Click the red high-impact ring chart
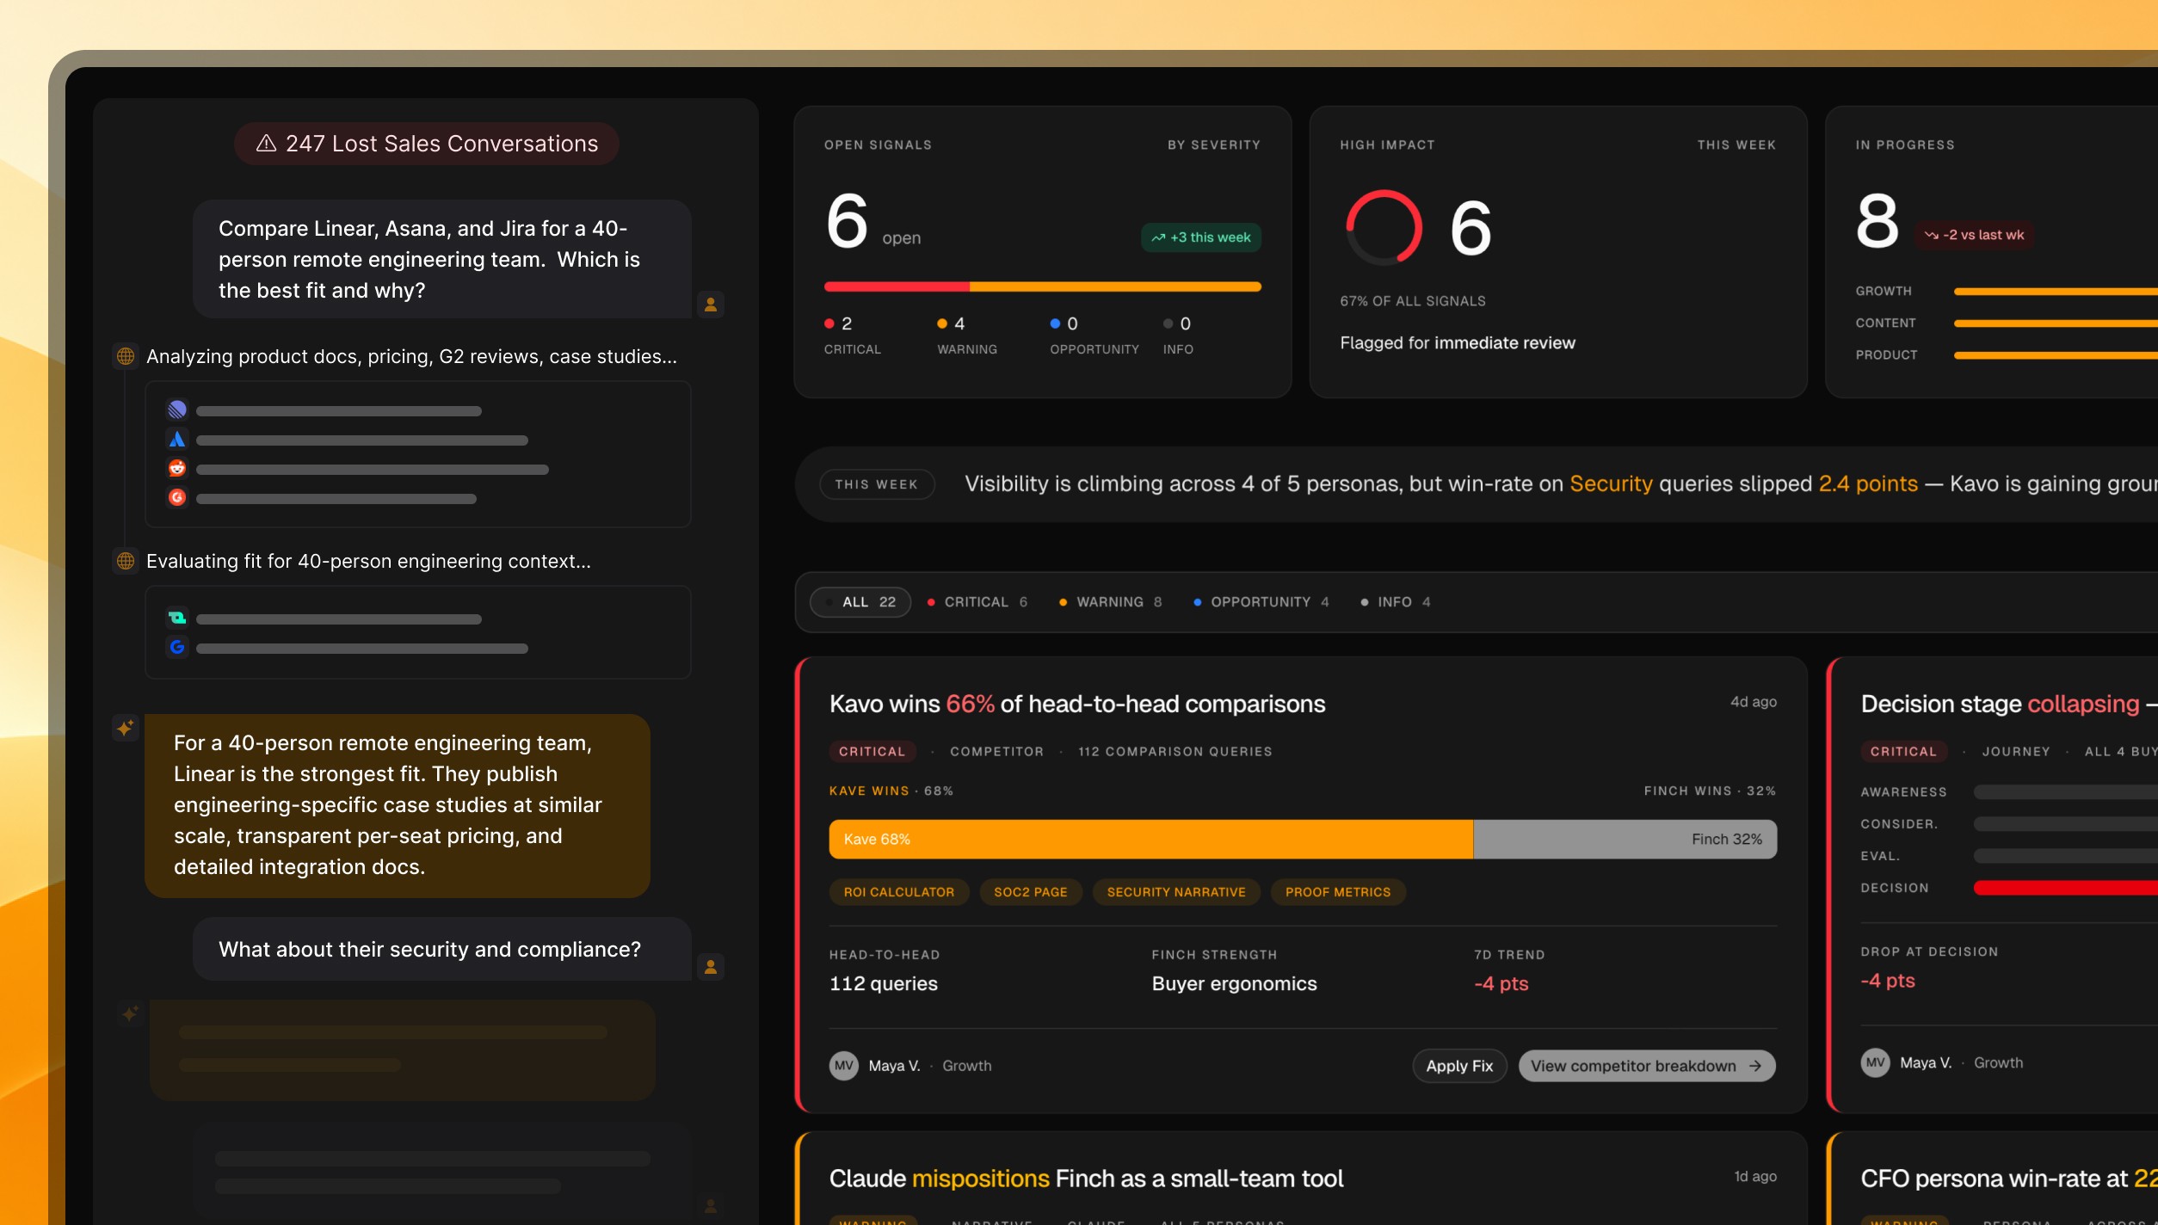The image size is (2158, 1225). coord(1384,227)
